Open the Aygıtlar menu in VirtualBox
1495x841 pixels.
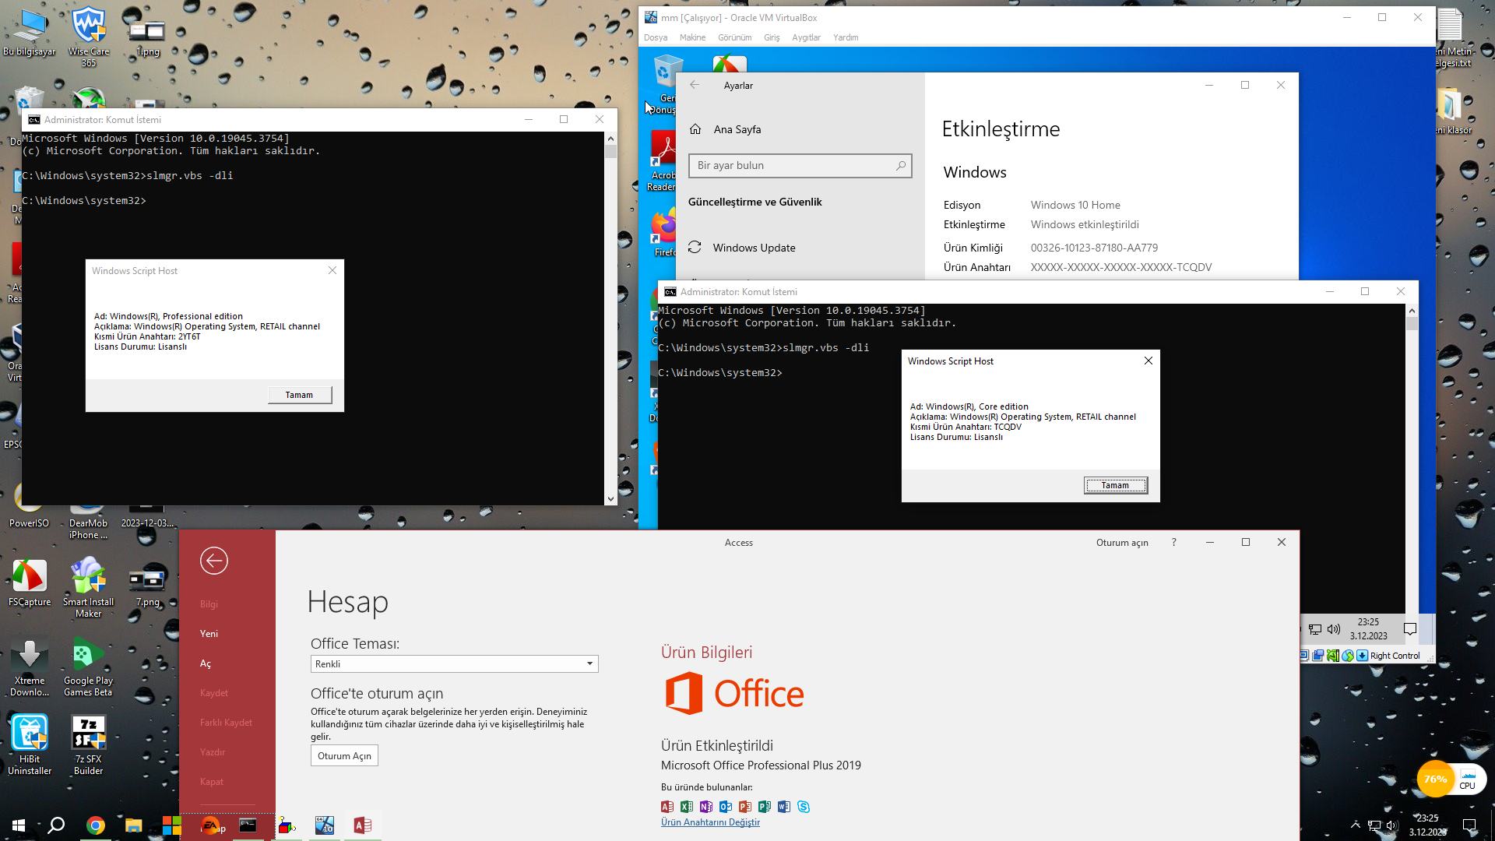[x=806, y=37]
